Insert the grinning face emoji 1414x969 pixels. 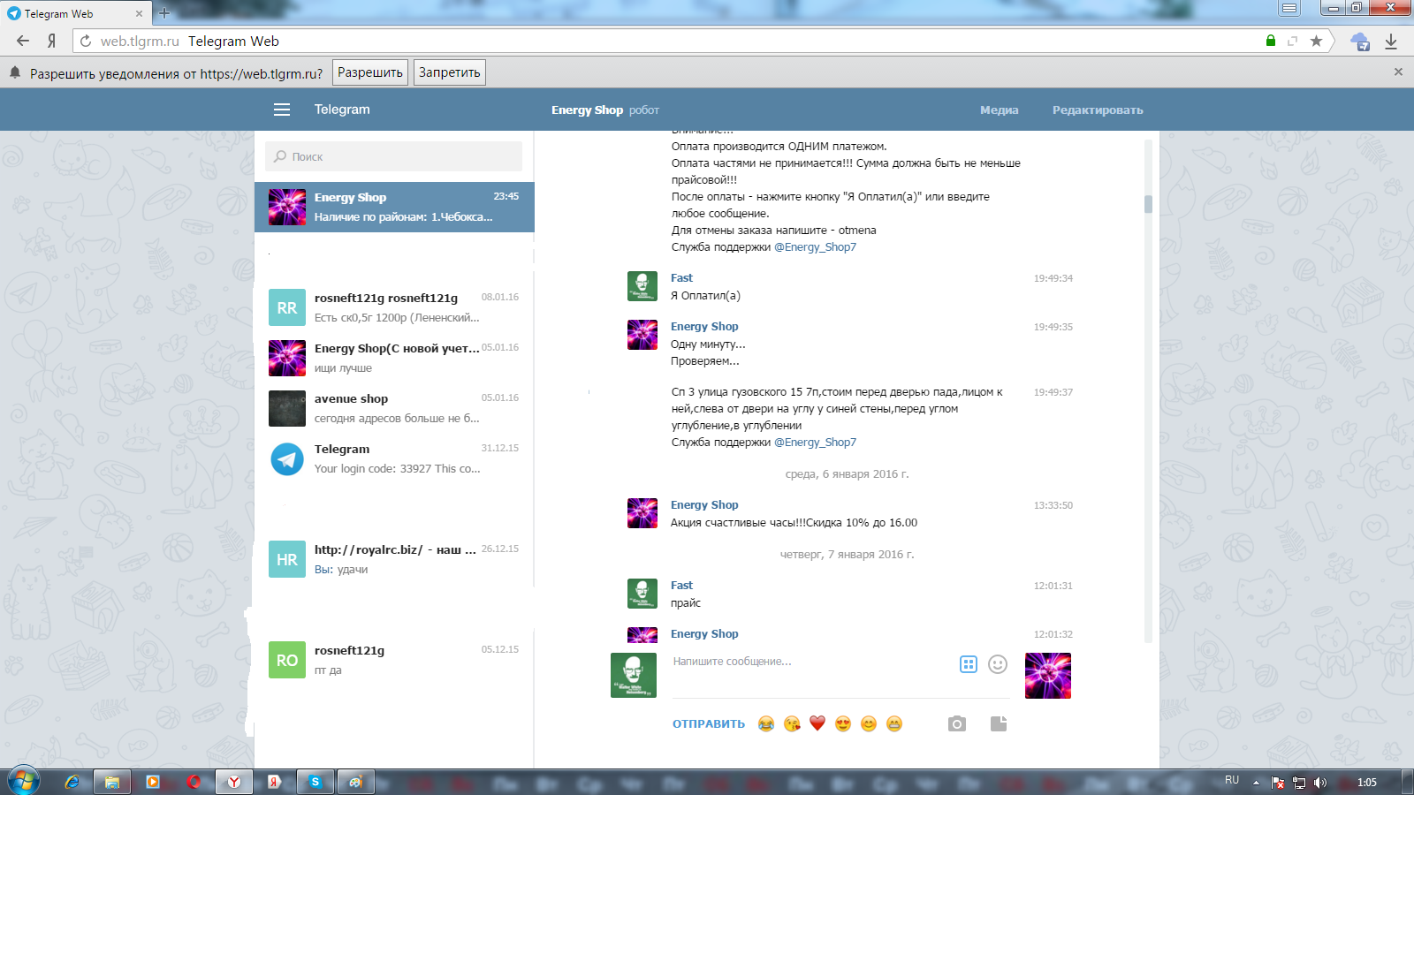pos(894,724)
